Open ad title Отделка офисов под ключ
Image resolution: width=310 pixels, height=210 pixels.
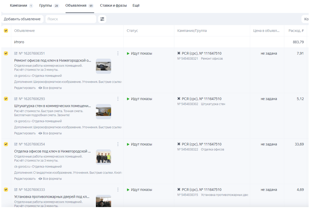pos(53,151)
